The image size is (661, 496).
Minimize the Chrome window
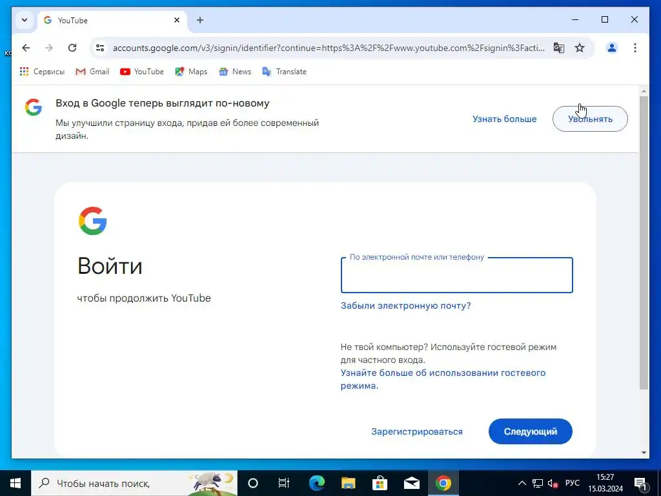point(575,19)
